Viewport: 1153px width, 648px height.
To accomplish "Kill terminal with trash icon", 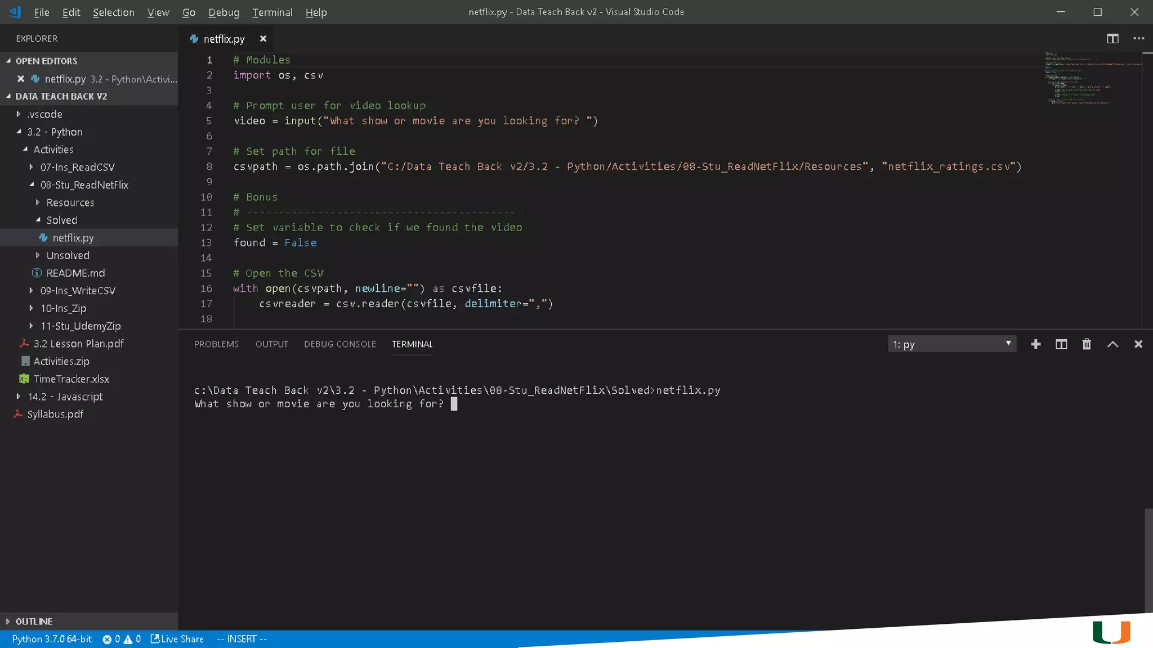I will [x=1087, y=344].
